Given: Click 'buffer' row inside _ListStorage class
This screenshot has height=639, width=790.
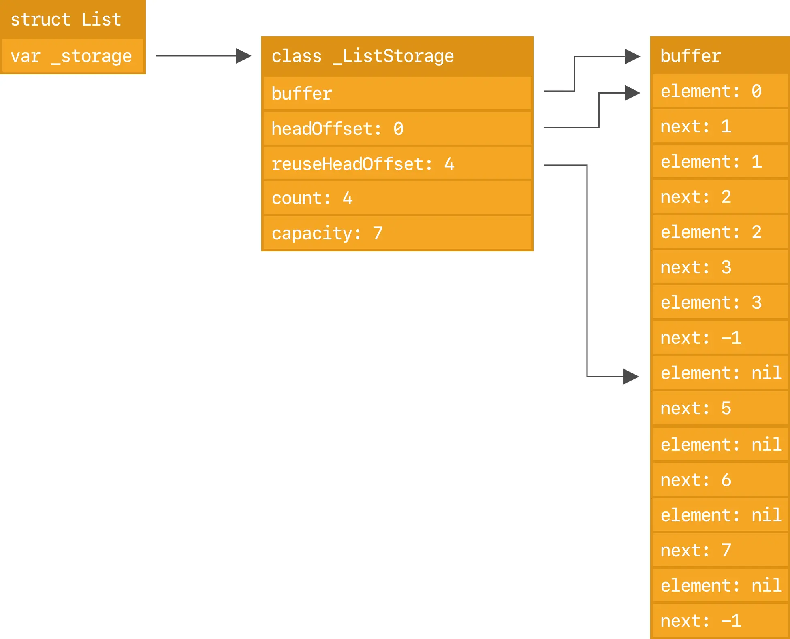Looking at the screenshot, I should (397, 94).
